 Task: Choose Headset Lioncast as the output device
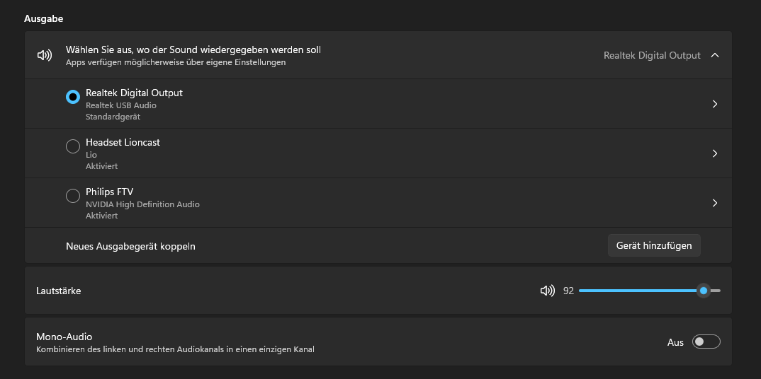pyautogui.click(x=72, y=146)
